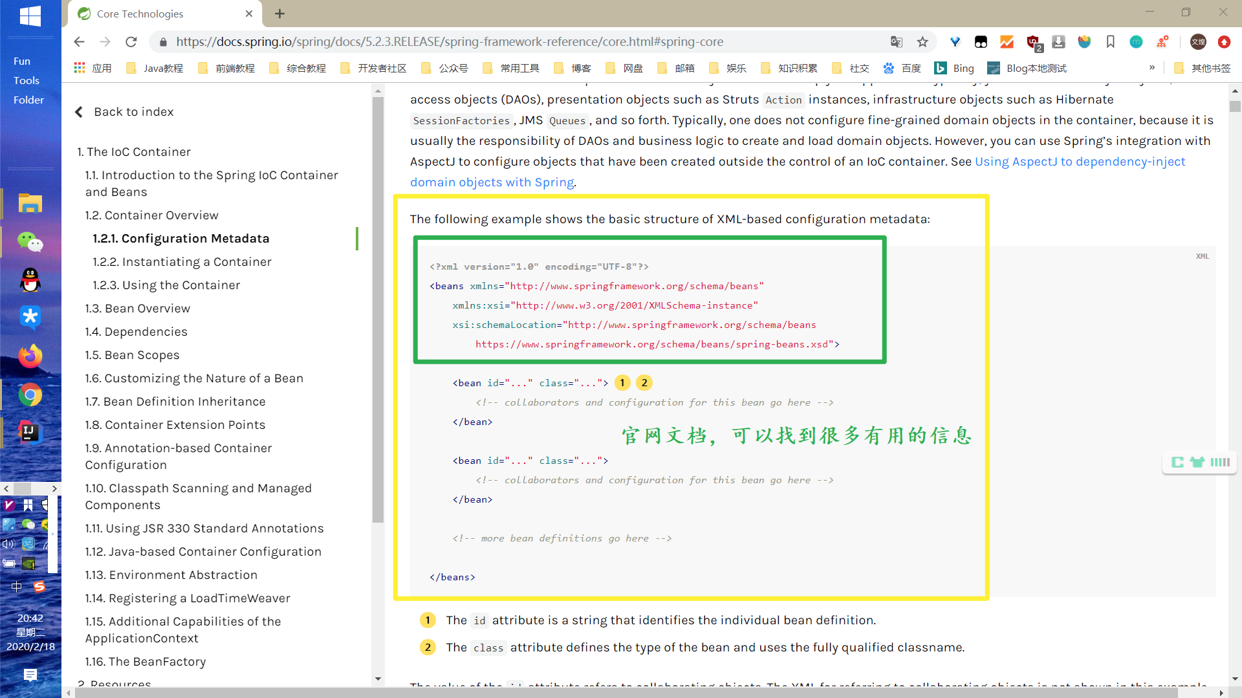This screenshot has height=698, width=1242.
Task: Open Firefox from the taskbar
Action: tap(30, 356)
